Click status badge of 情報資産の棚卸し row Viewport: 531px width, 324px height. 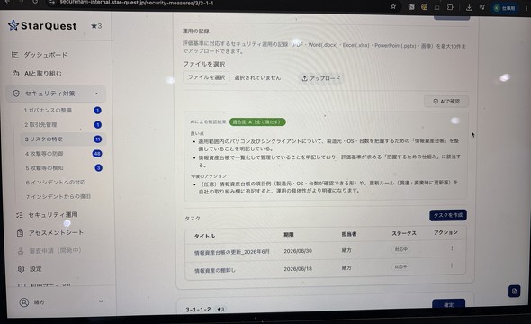(401, 266)
